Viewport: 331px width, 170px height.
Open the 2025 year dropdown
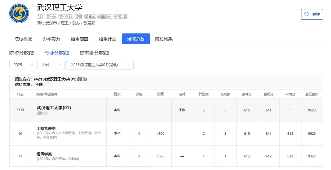23,65
